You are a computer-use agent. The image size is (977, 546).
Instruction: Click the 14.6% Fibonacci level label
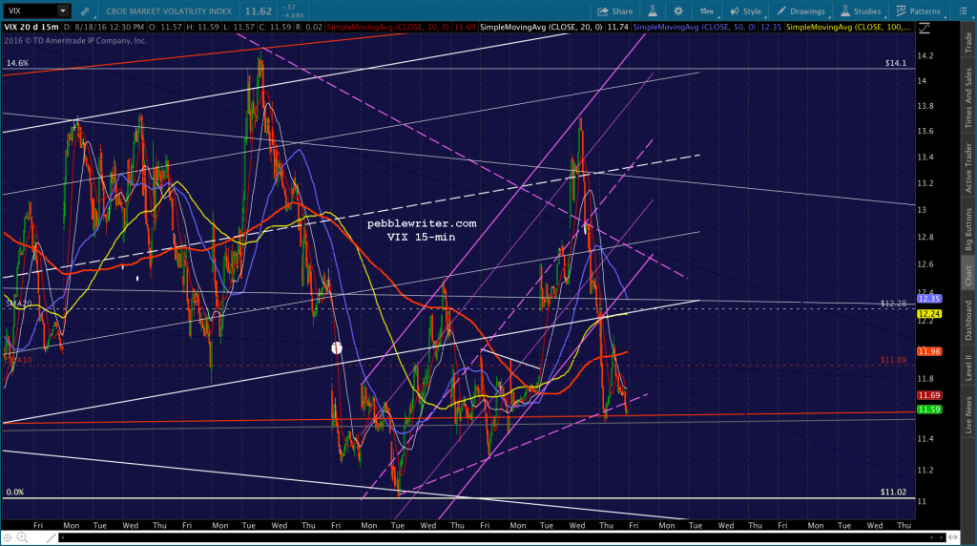coord(17,63)
